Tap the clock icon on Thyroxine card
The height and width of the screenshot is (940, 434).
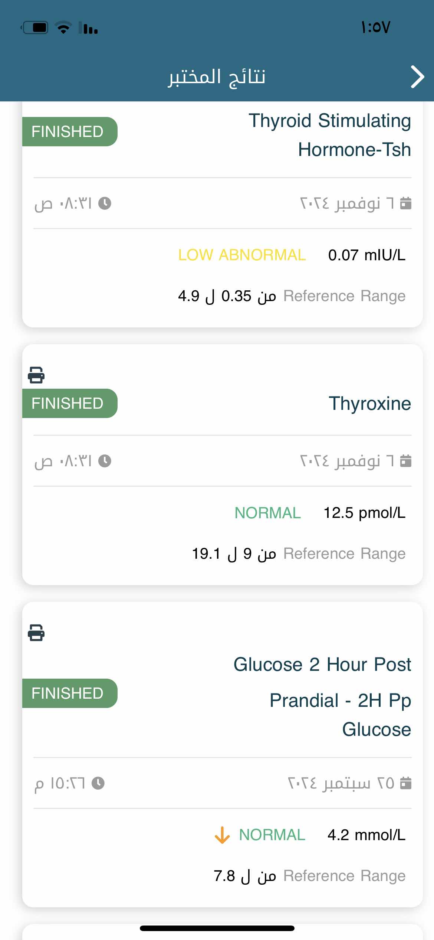(105, 461)
